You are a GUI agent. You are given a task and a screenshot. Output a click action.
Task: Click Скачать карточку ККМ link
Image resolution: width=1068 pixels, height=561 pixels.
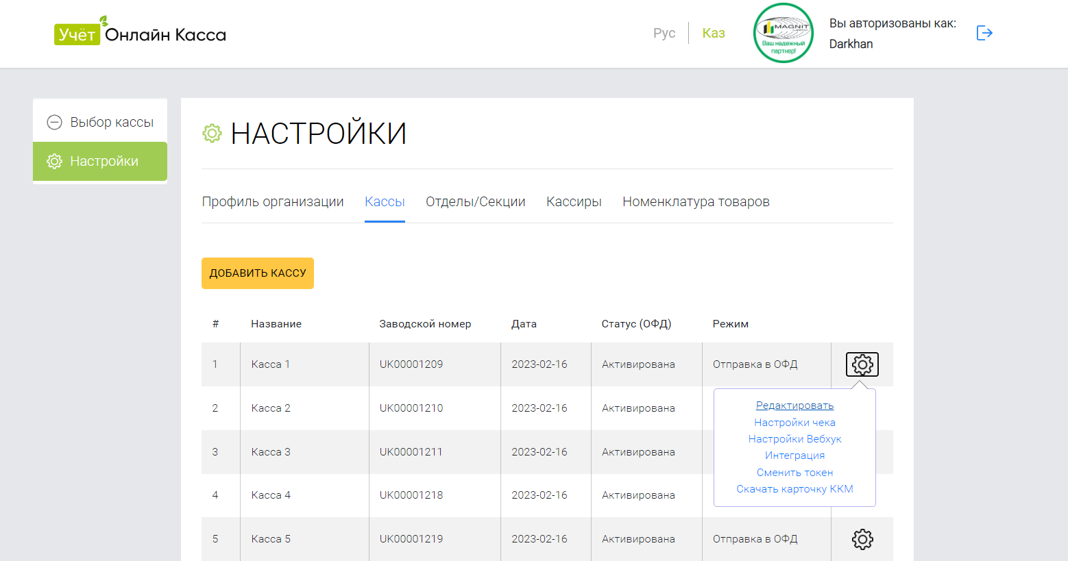click(794, 489)
